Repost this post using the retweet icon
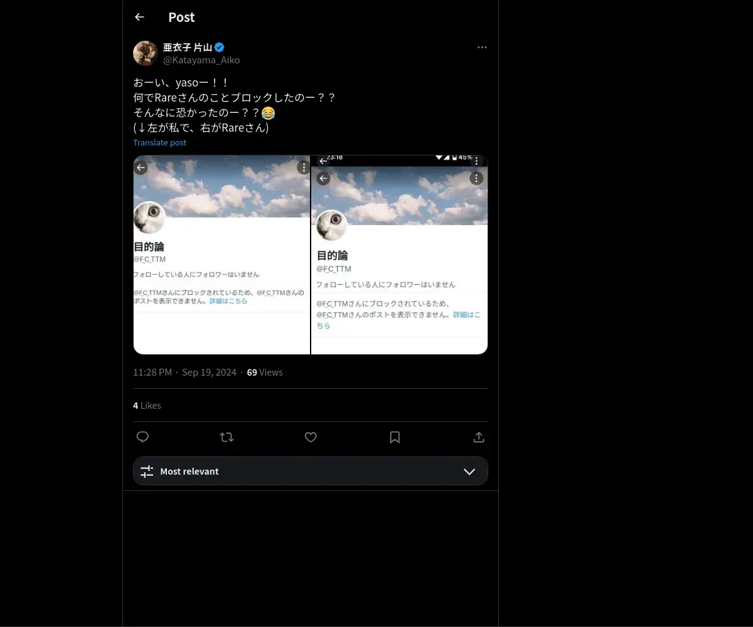Viewport: 753px width, 627px height. click(x=227, y=437)
